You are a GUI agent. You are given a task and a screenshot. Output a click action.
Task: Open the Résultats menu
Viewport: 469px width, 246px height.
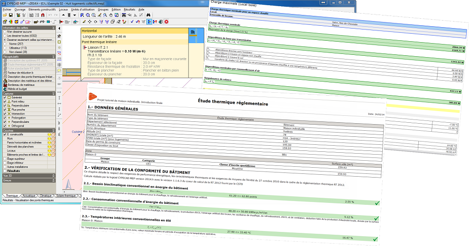coord(129,9)
